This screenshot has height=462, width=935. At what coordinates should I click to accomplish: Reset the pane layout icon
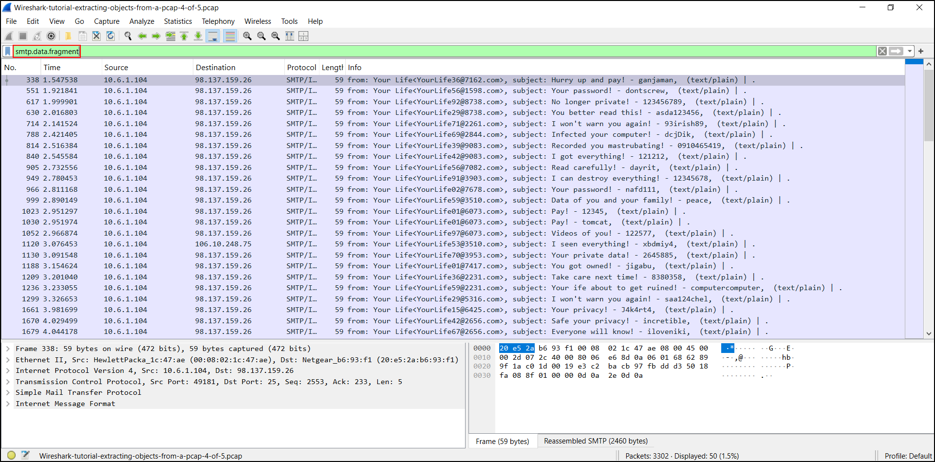pos(303,36)
